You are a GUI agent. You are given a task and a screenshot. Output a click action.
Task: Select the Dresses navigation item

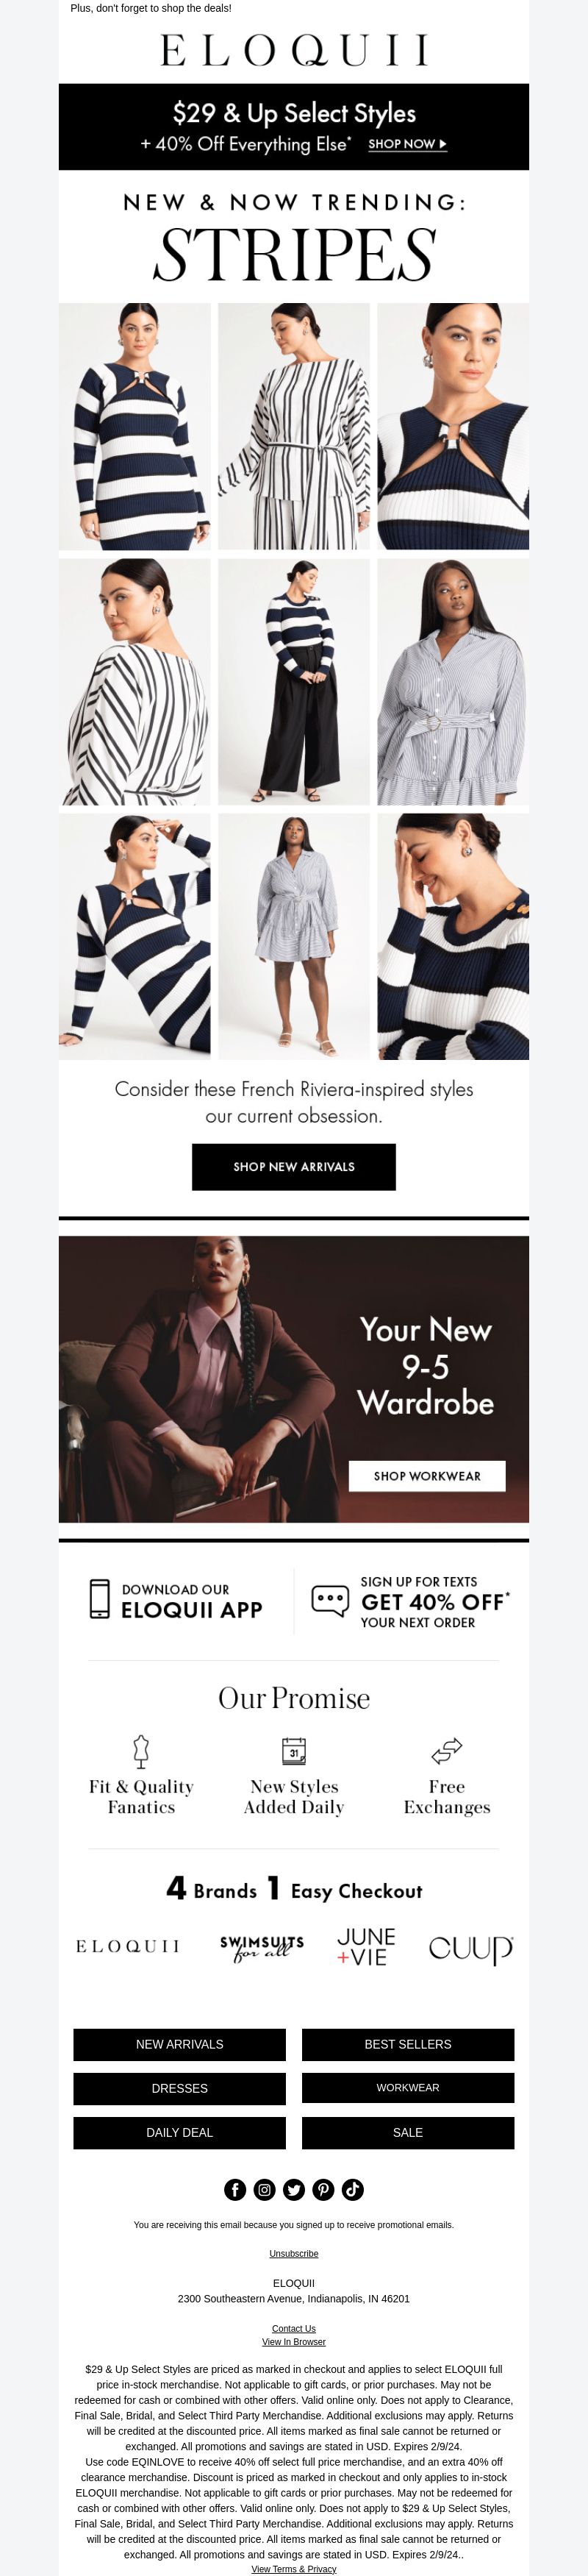click(x=180, y=2088)
